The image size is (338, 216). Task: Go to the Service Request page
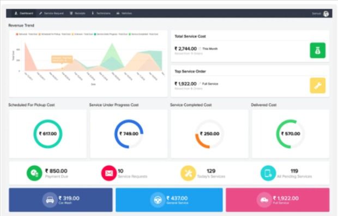pyautogui.click(x=51, y=14)
